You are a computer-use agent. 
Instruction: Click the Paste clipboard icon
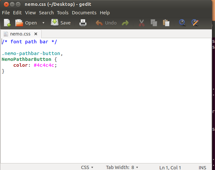pyautogui.click(x=166, y=23)
